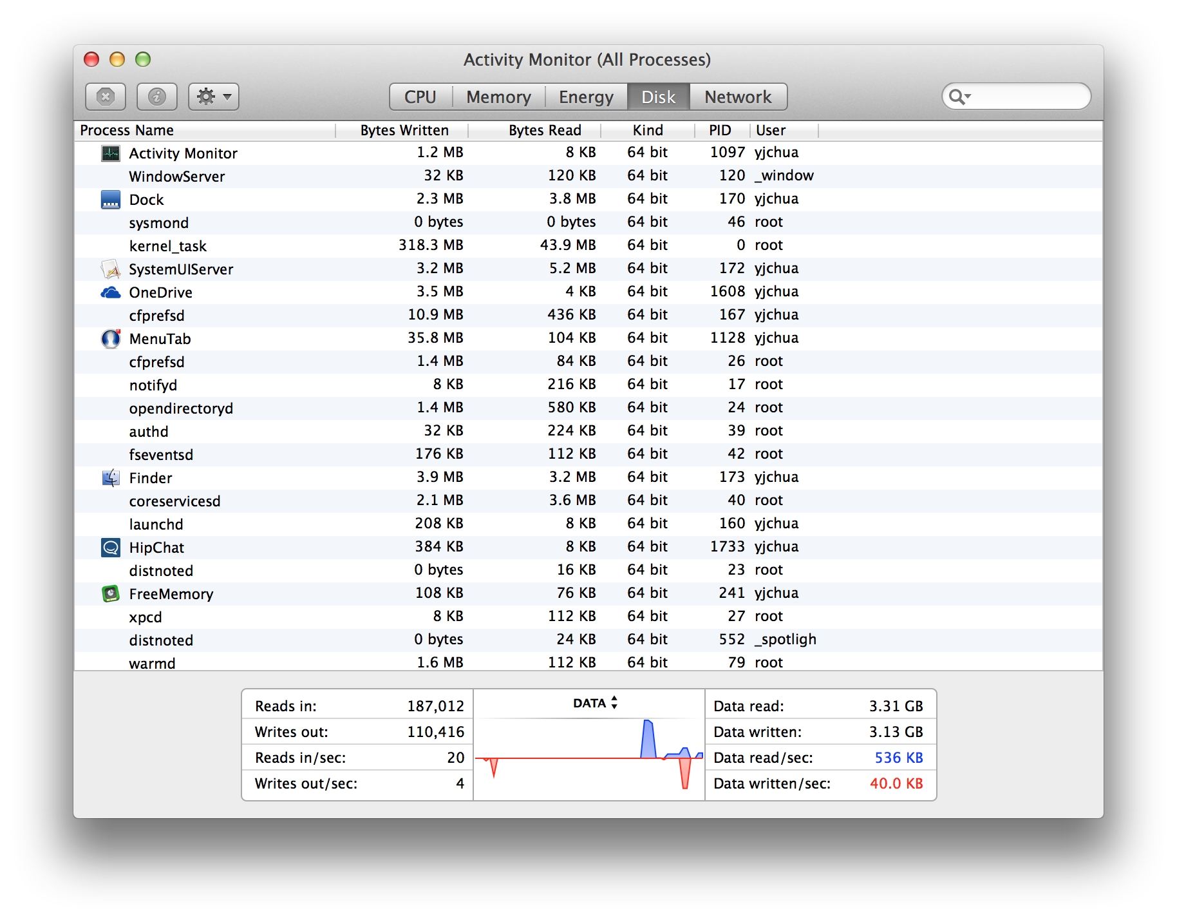Image resolution: width=1177 pixels, height=920 pixels.
Task: Click the Reads in value 187,012
Action: [x=435, y=707]
